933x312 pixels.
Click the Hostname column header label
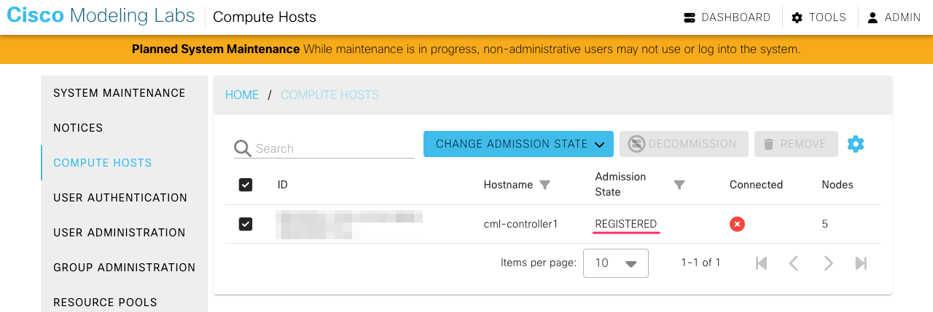pos(508,185)
